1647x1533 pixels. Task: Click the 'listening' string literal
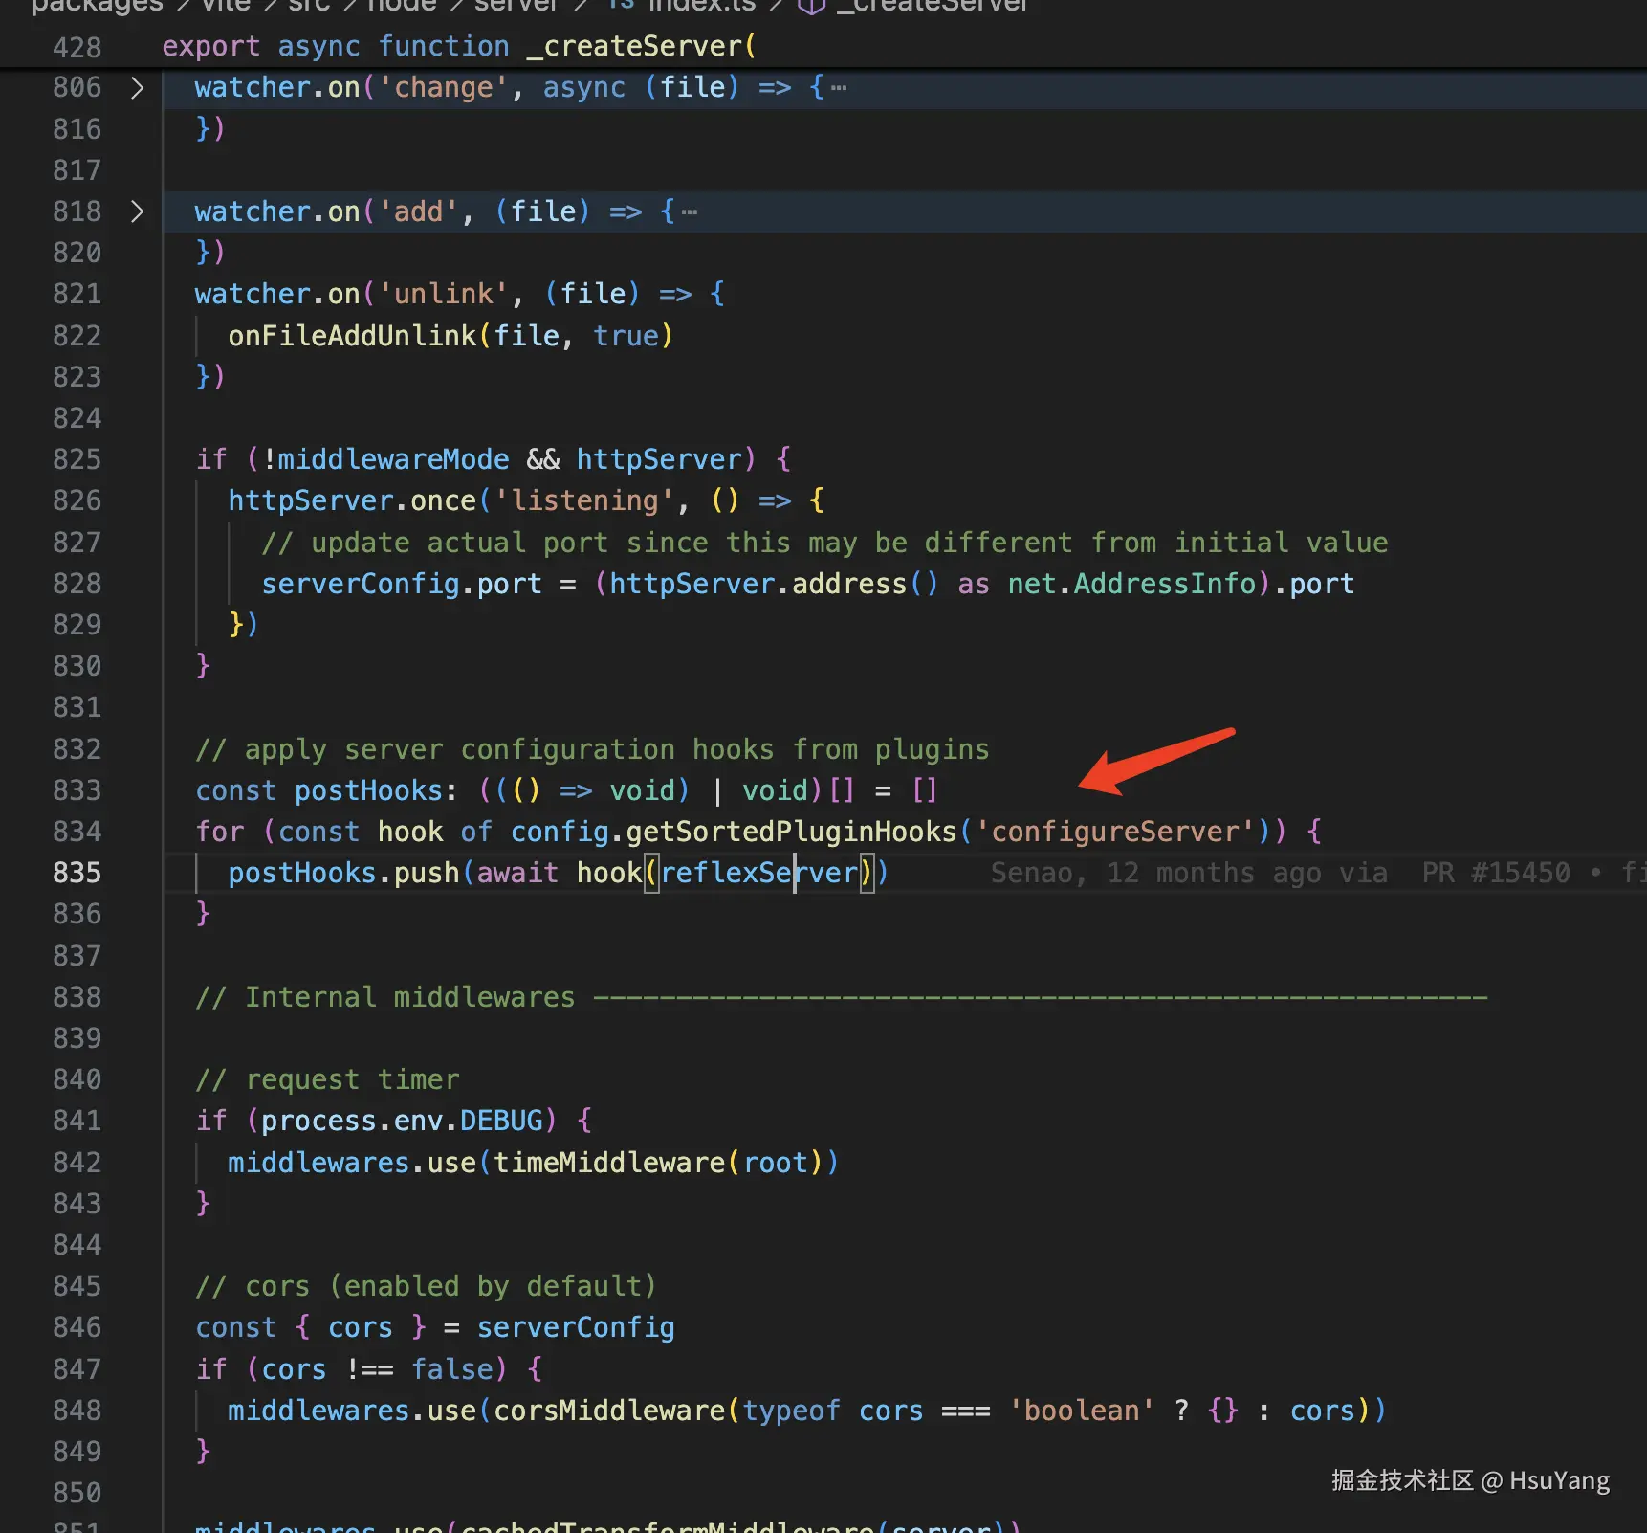584,500
